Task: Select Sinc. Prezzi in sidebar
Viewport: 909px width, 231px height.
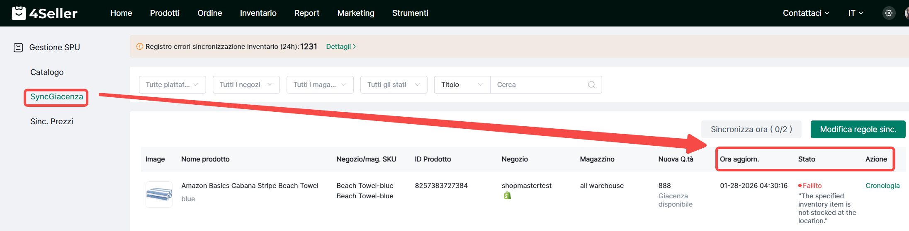Action: point(52,122)
